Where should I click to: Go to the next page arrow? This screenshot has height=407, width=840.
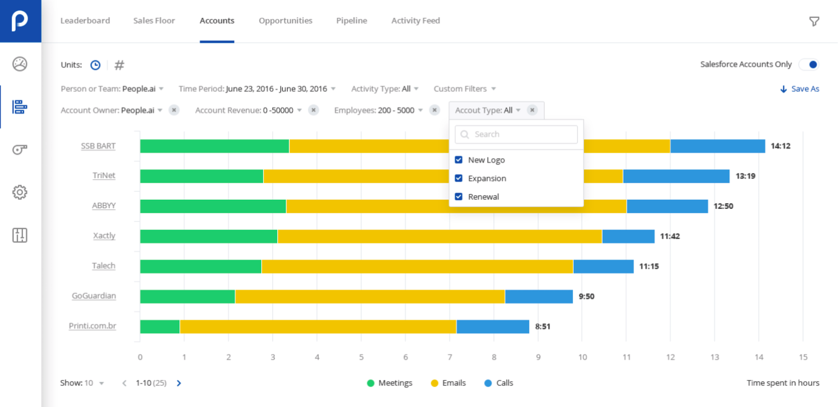tap(179, 383)
